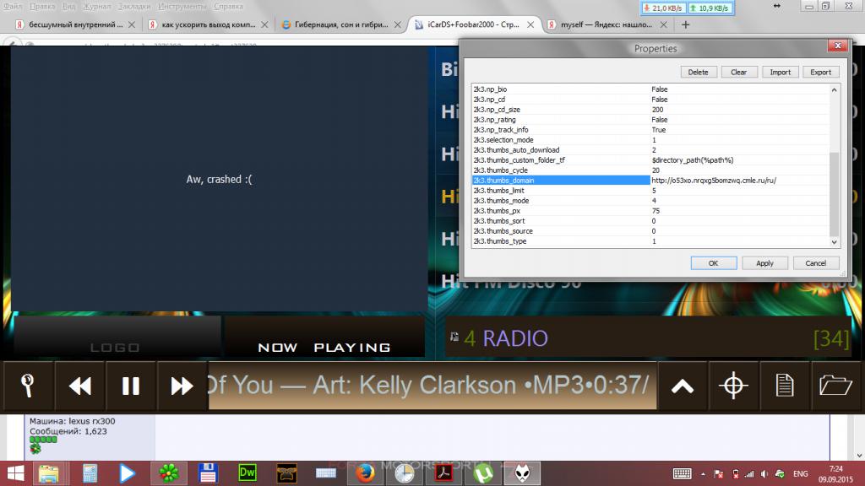Confirm Properties with OK button
The height and width of the screenshot is (486, 865).
[x=713, y=263]
